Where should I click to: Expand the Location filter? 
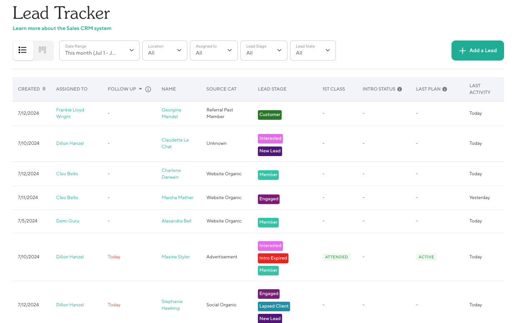[164, 50]
